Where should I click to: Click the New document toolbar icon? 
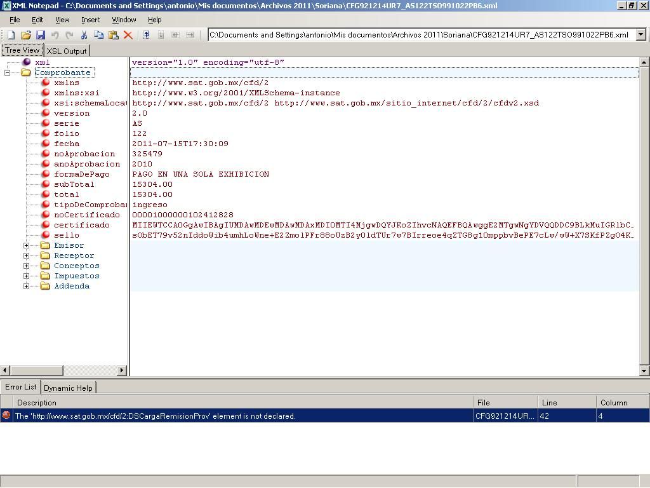(x=11, y=35)
